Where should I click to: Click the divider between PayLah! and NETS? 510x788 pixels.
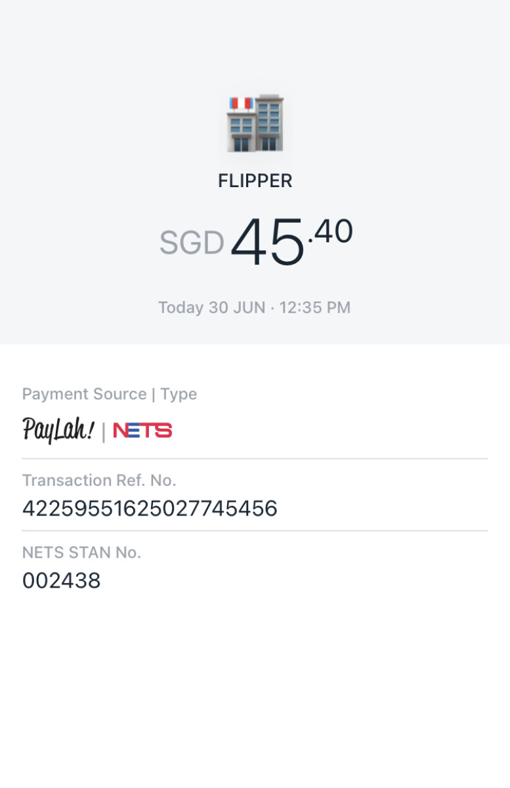click(x=104, y=431)
